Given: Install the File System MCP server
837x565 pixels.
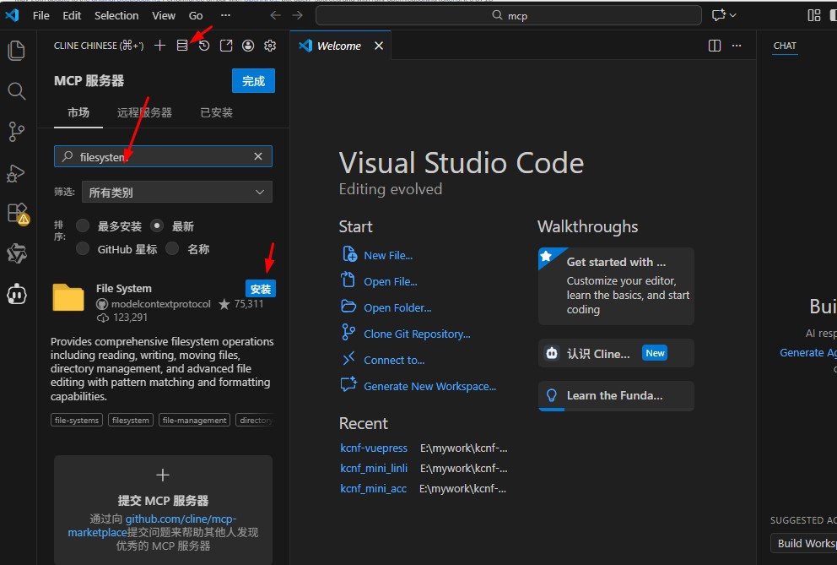Looking at the screenshot, I should point(261,289).
